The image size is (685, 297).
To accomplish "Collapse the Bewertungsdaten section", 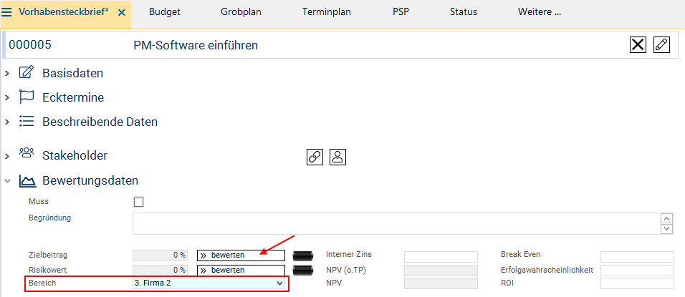I will click(8, 181).
